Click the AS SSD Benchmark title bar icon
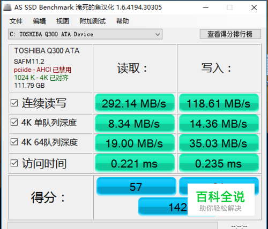 point(8,7)
